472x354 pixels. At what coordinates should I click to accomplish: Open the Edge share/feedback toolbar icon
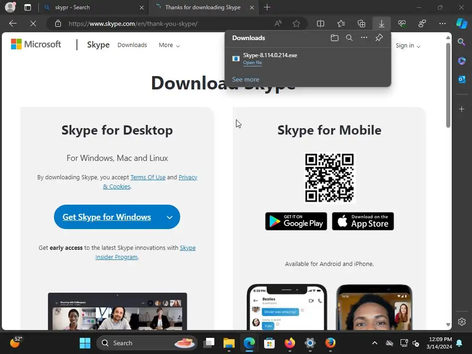[422, 24]
